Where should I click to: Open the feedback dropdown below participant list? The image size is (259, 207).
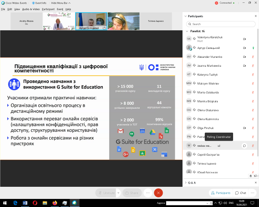coord(256,176)
